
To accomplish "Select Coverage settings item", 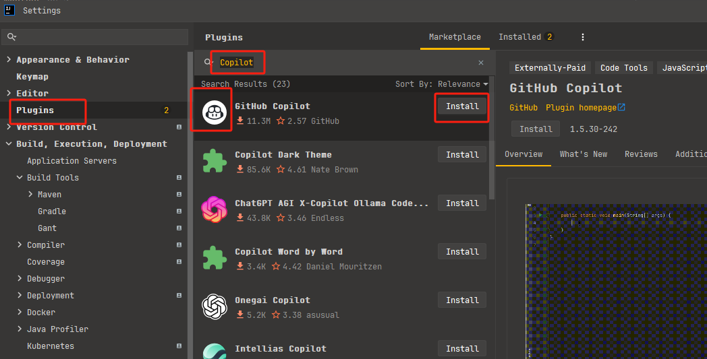I will tap(46, 262).
